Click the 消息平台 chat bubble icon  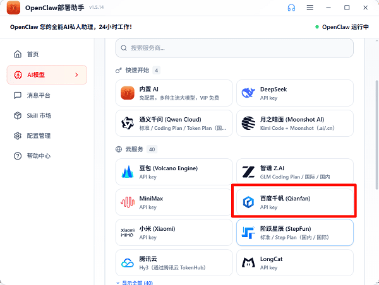(18, 95)
